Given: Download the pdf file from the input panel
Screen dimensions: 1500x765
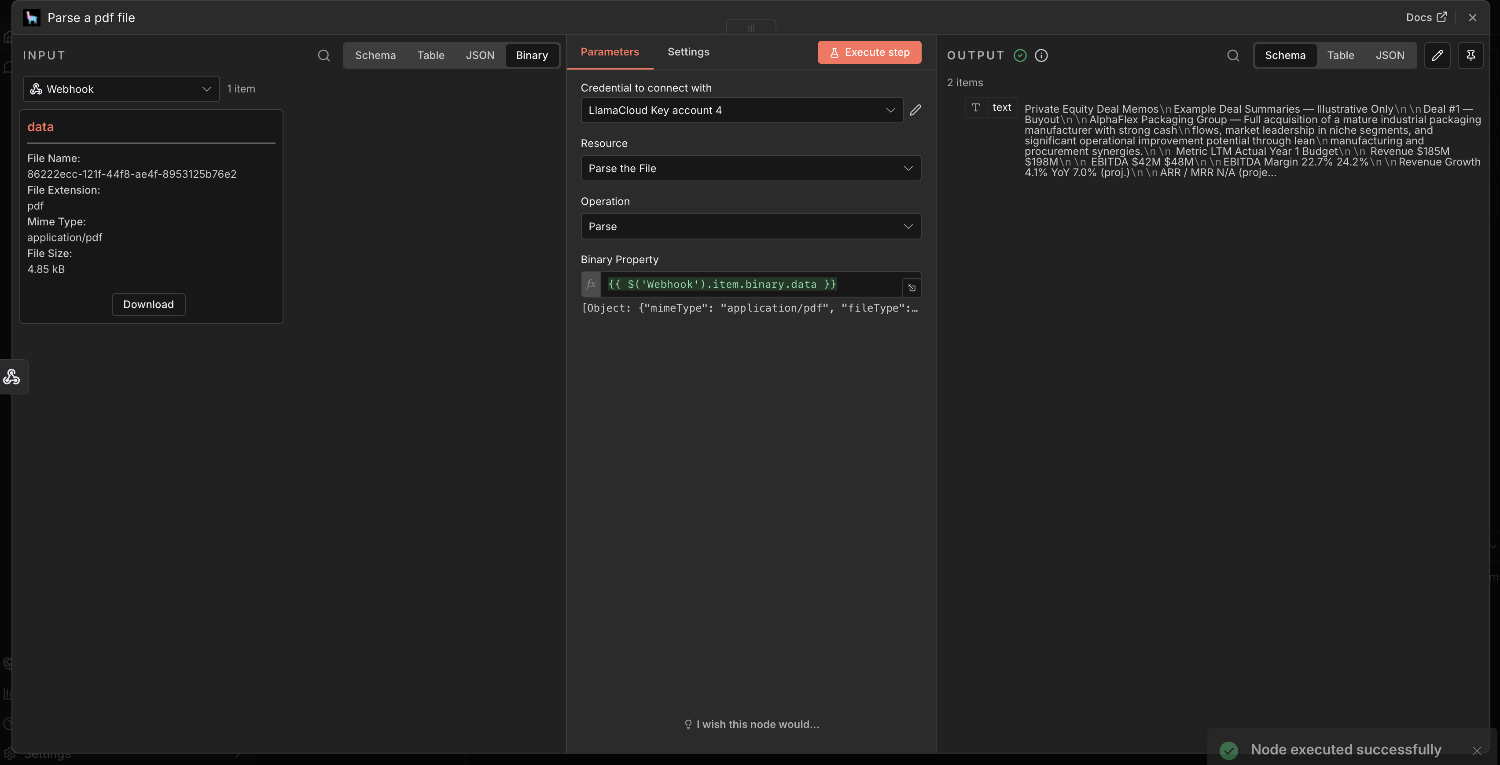Looking at the screenshot, I should click(148, 304).
